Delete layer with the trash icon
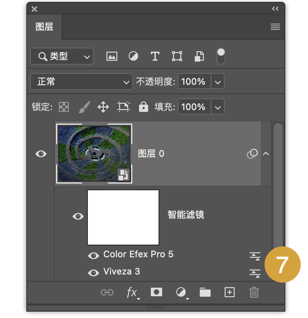The image size is (308, 318). (x=254, y=292)
